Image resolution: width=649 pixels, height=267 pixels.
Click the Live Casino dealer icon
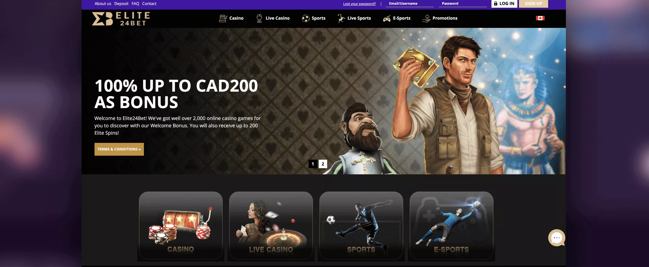tap(259, 18)
